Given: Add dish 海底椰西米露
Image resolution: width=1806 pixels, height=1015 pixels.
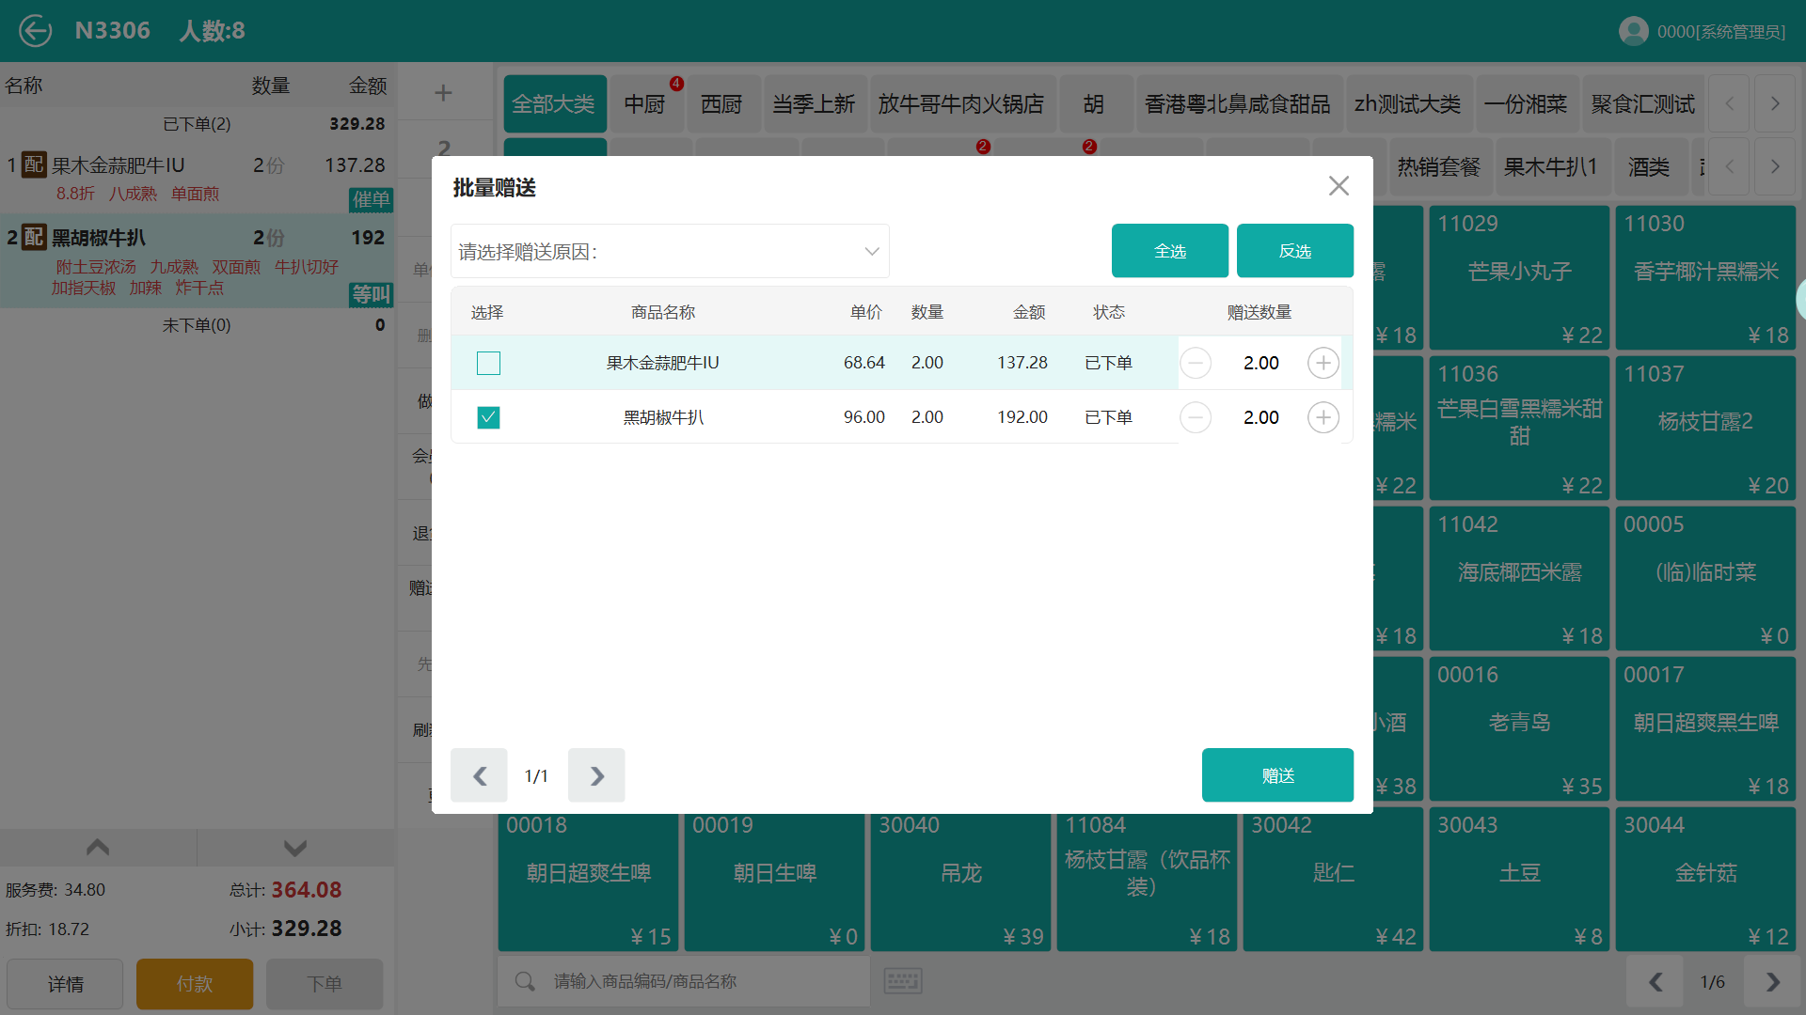Looking at the screenshot, I should coord(1519,578).
